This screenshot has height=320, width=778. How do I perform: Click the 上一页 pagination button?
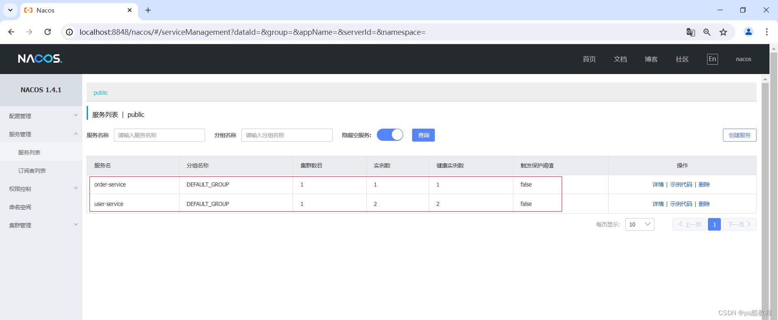tap(689, 225)
